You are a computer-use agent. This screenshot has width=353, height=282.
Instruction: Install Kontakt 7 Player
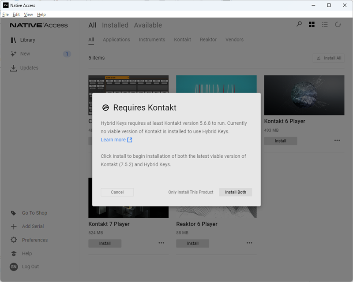(x=105, y=244)
